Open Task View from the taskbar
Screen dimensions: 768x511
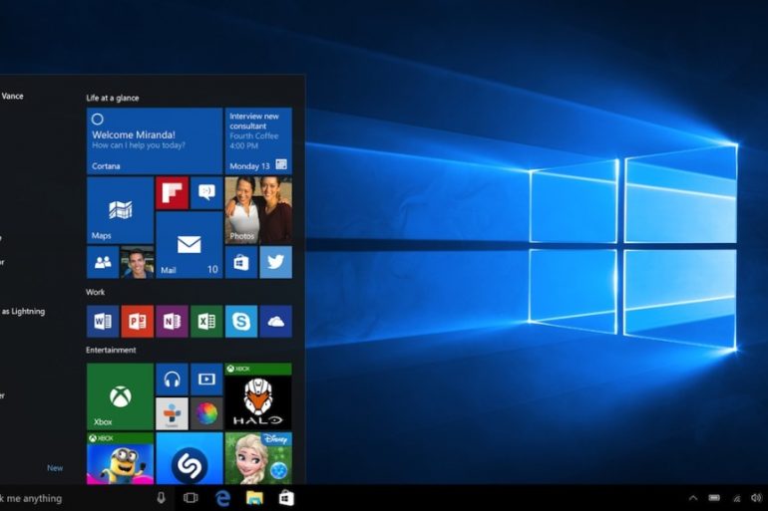click(x=191, y=498)
